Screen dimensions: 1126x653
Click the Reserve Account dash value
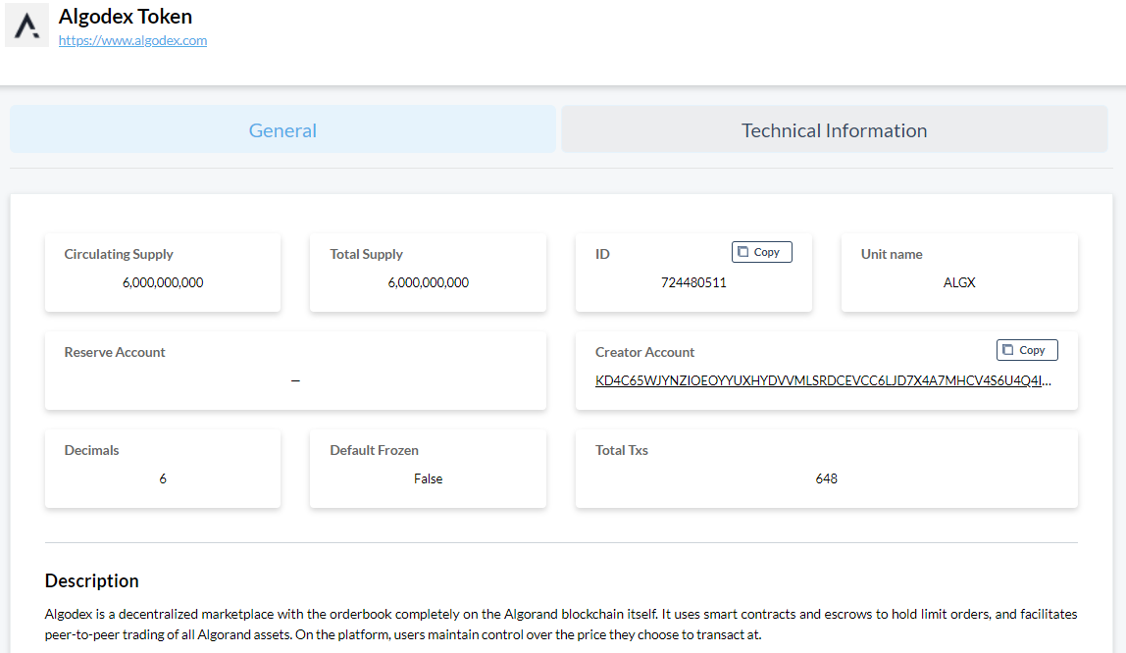[x=295, y=381]
